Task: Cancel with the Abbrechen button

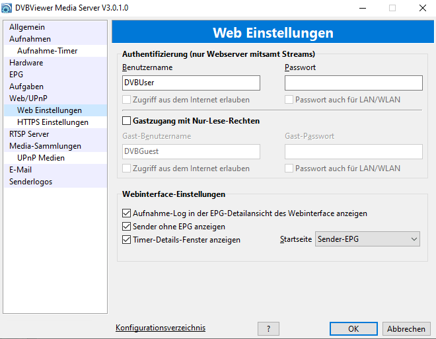Action: (406, 329)
